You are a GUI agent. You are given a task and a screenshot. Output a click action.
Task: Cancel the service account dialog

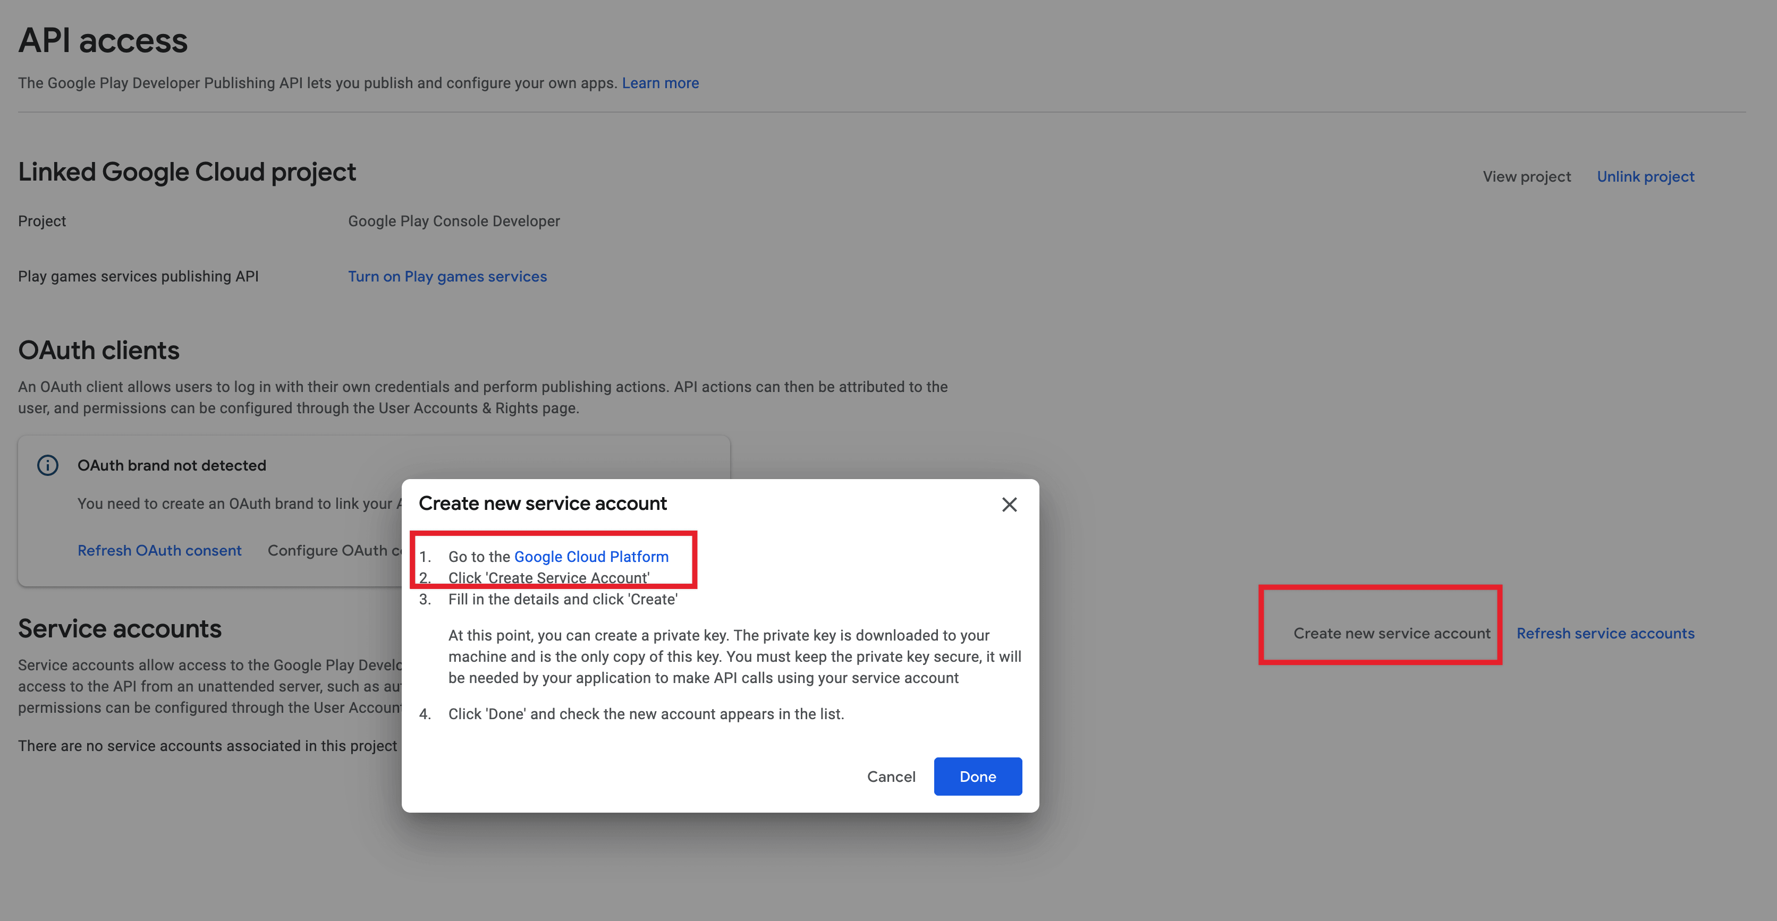(x=891, y=776)
